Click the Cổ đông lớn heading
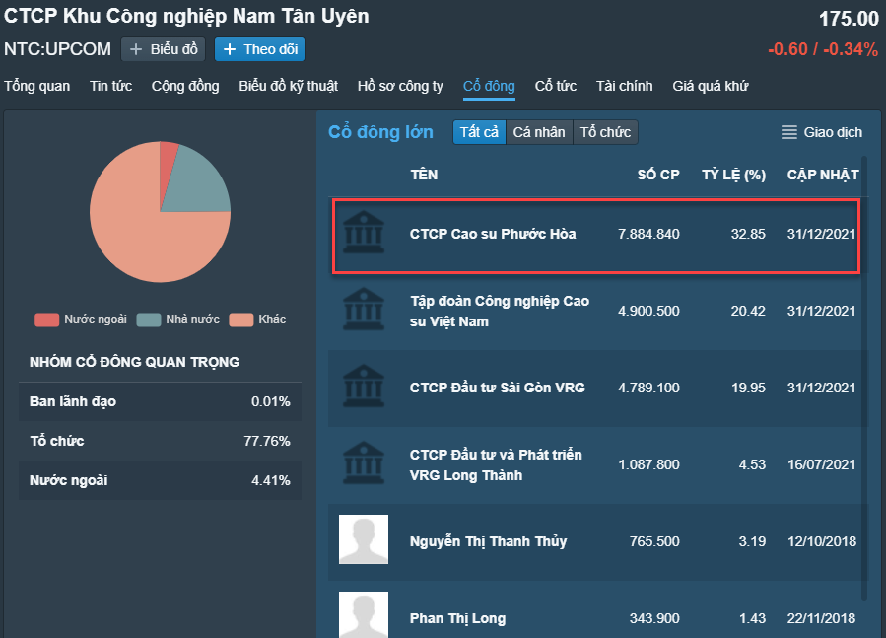Screen dimensions: 886x638 point(380,132)
